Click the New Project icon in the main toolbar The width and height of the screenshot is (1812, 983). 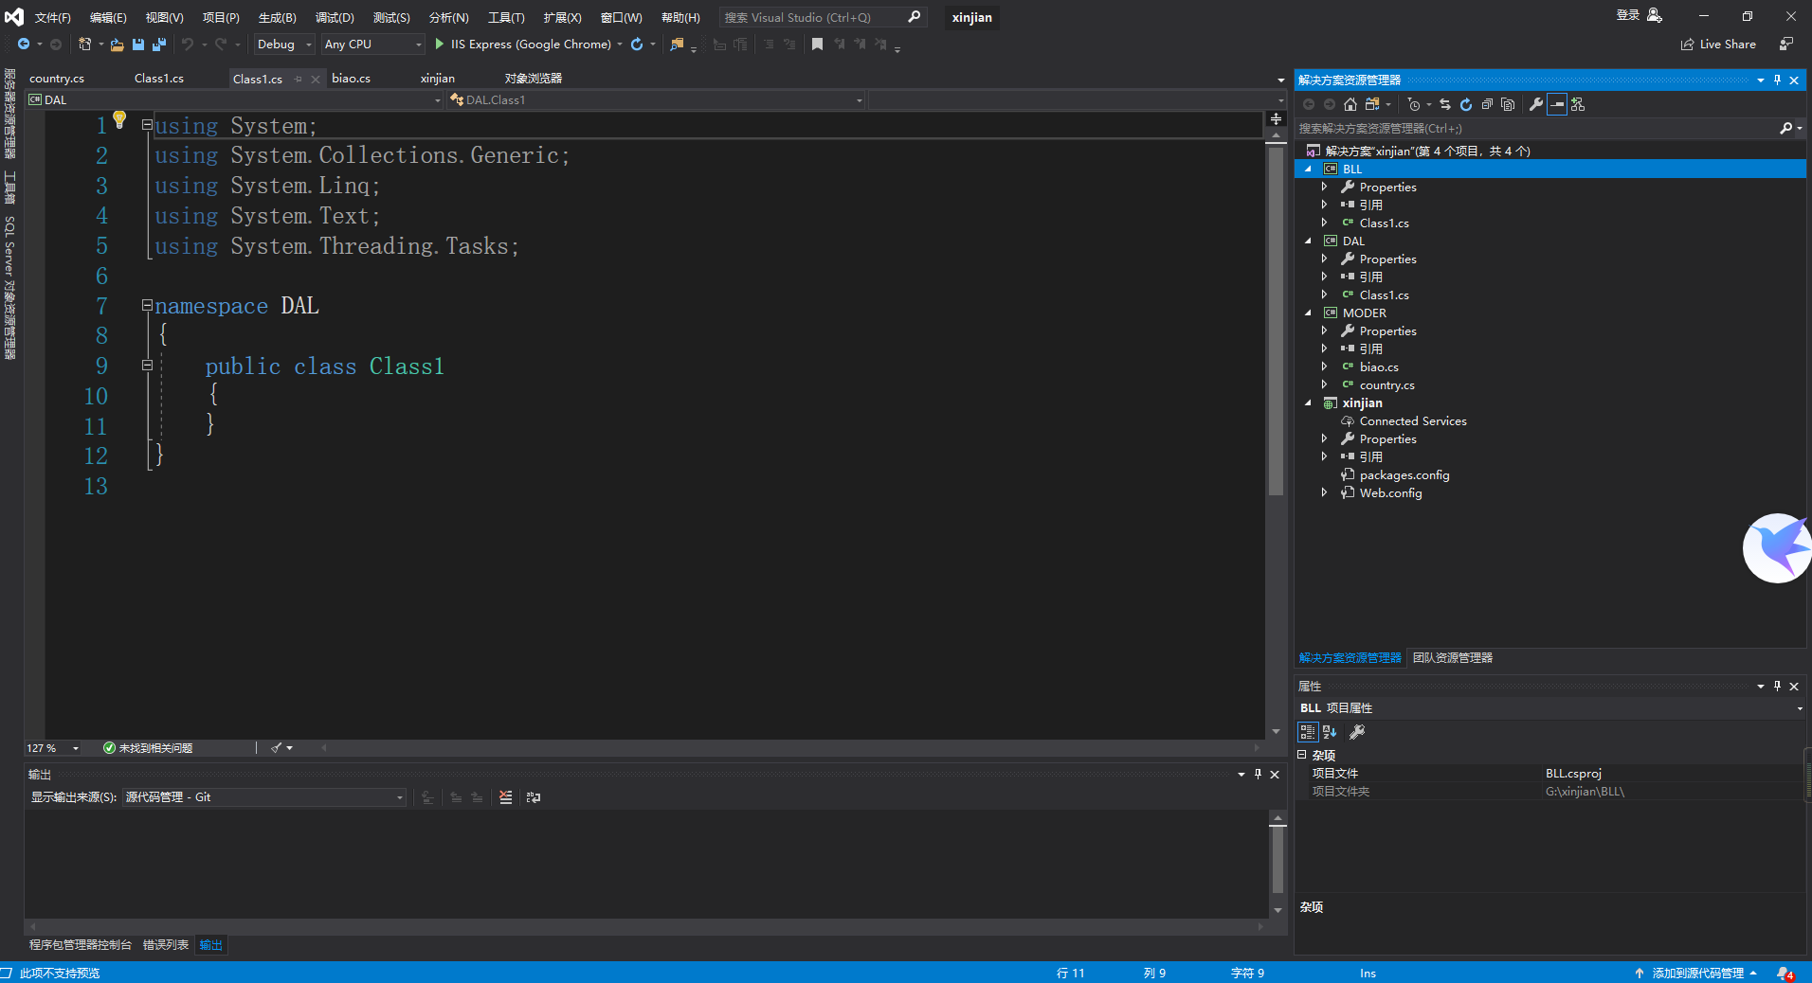tap(84, 45)
